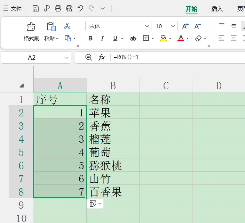The width and height of the screenshot is (245, 223).
Task: Click cell containing 榴莲
Action: coord(113,139)
